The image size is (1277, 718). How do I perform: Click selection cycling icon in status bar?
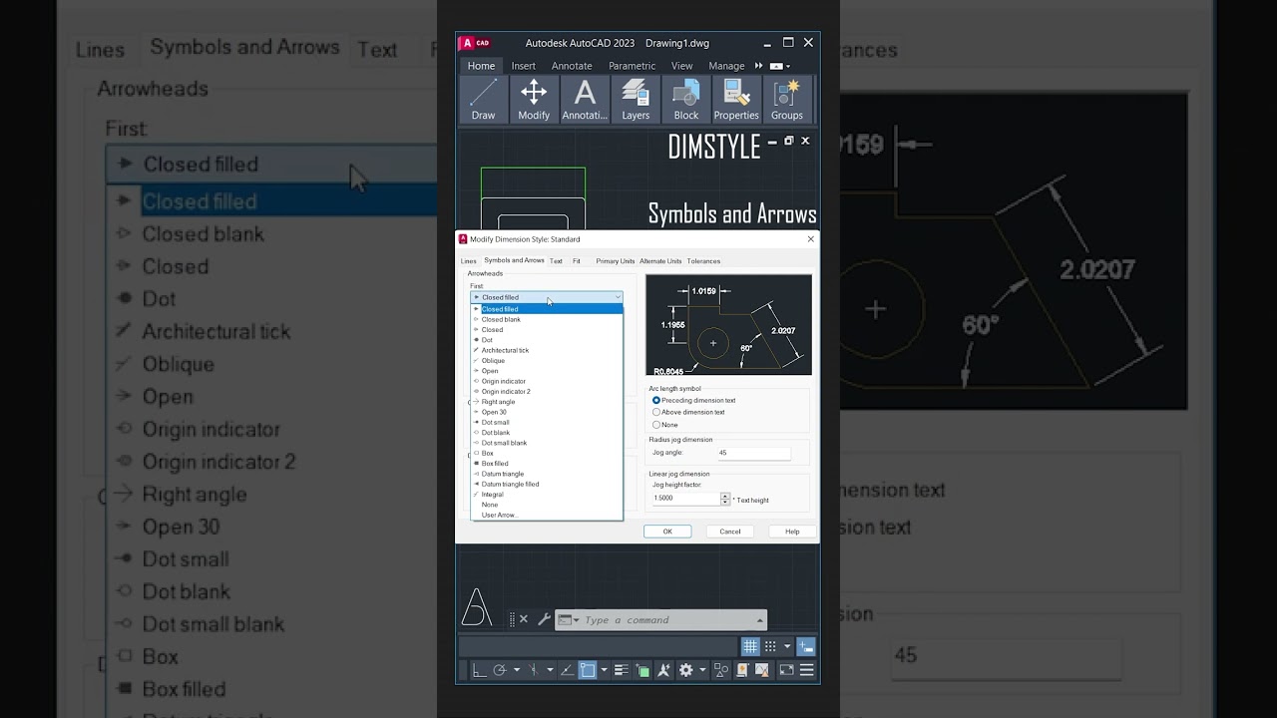click(x=642, y=670)
